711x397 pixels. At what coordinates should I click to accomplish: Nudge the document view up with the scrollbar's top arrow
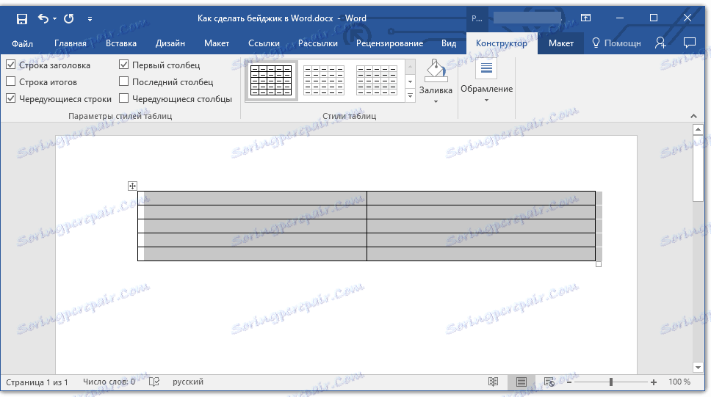coord(698,130)
